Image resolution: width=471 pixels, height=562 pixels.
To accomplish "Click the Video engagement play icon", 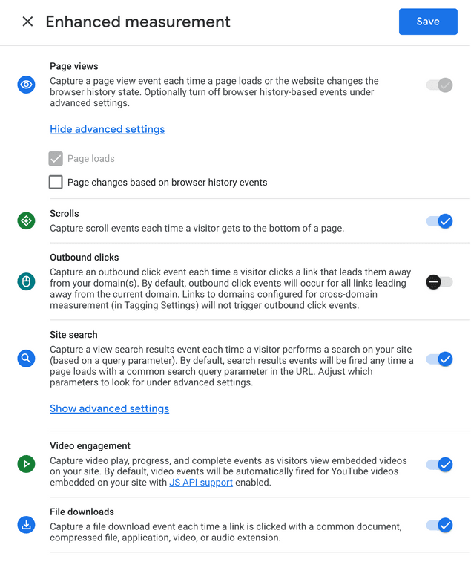I will coord(27,464).
